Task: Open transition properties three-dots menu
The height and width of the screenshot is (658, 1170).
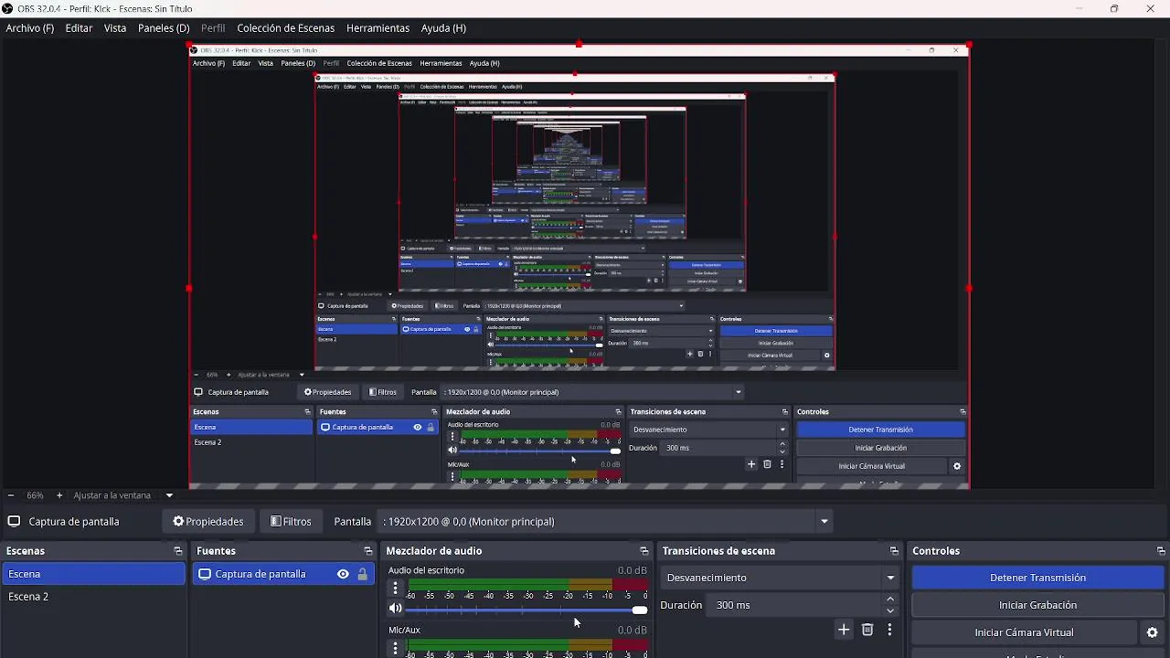Action: (889, 630)
